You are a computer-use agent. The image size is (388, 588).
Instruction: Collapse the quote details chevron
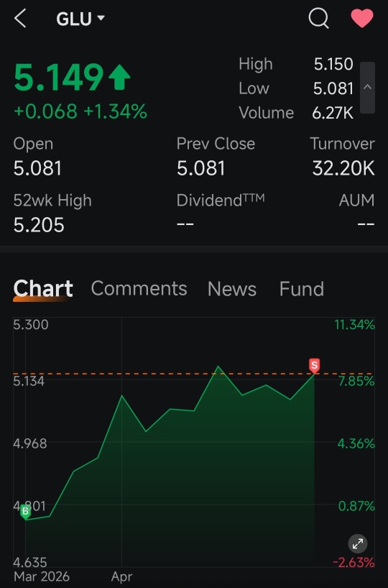tap(367, 88)
